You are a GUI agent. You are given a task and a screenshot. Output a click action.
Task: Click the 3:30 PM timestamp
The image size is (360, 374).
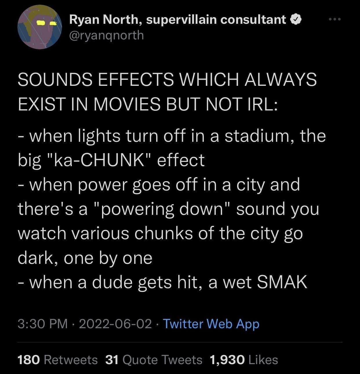click(42, 324)
